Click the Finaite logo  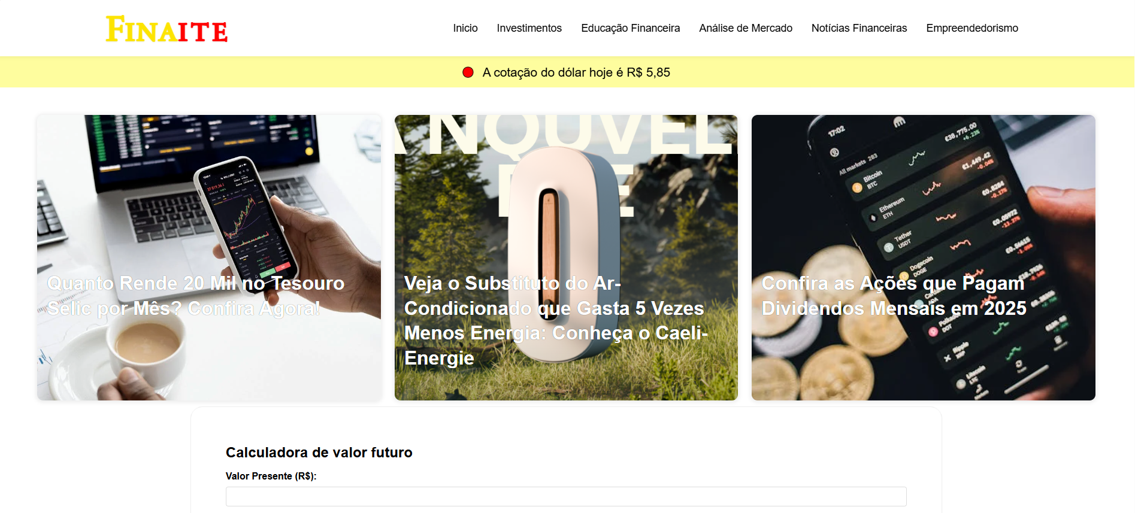point(167,29)
